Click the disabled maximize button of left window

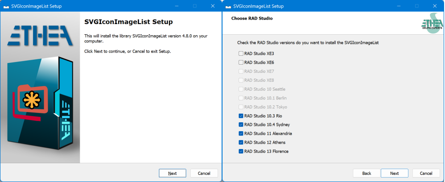point(195,6)
